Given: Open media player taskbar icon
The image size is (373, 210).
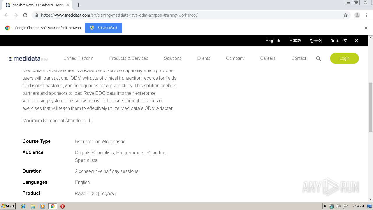Looking at the screenshot, I should (43, 206).
